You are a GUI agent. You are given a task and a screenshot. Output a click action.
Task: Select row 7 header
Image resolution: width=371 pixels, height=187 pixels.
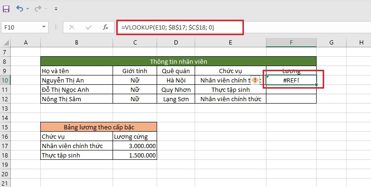click(x=5, y=52)
